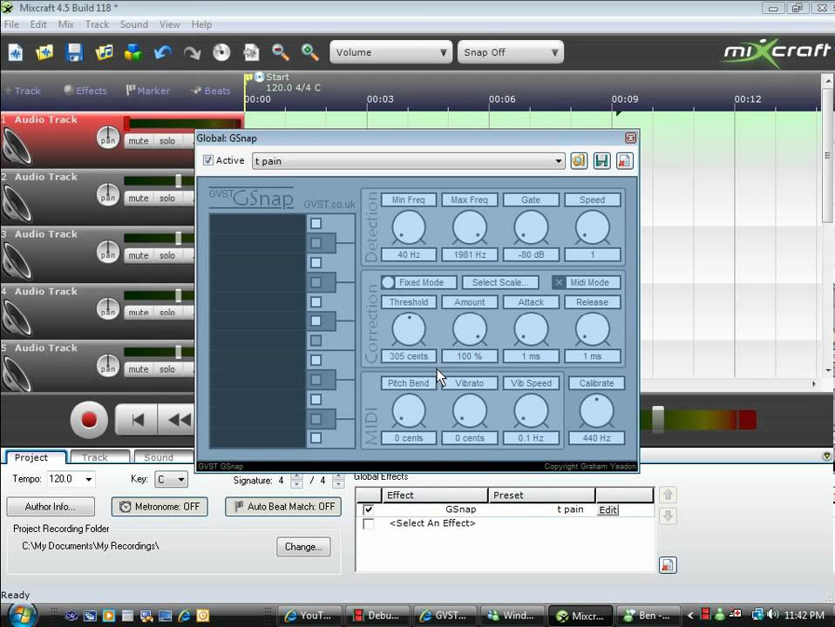Check the top note checkbox in GSnap keyboard

point(316,224)
